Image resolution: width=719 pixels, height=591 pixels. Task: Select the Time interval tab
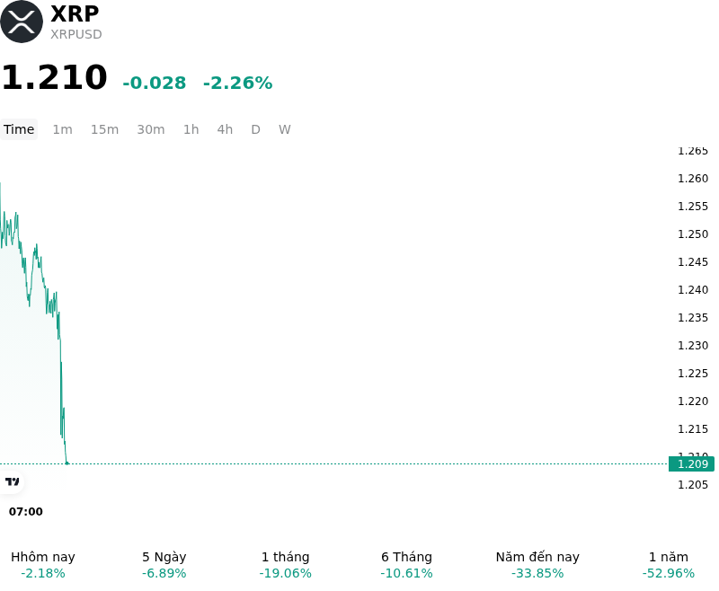[19, 129]
